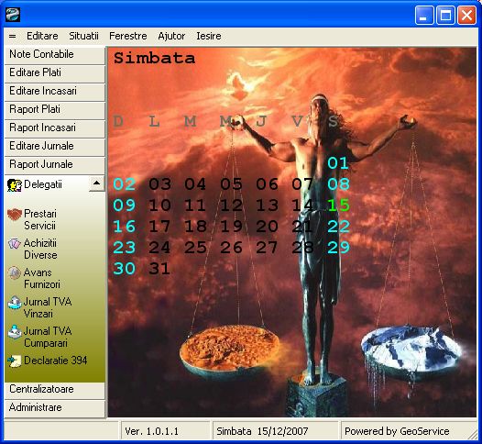Click the Iesire menu item
Image resolution: width=482 pixels, height=444 pixels.
(209, 36)
